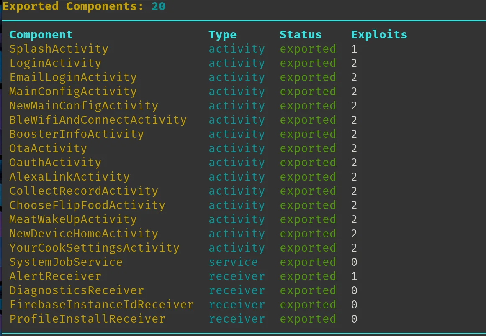Select the ProfileInstallReceiver entry
The image size is (486, 336).
pyautogui.click(x=87, y=320)
